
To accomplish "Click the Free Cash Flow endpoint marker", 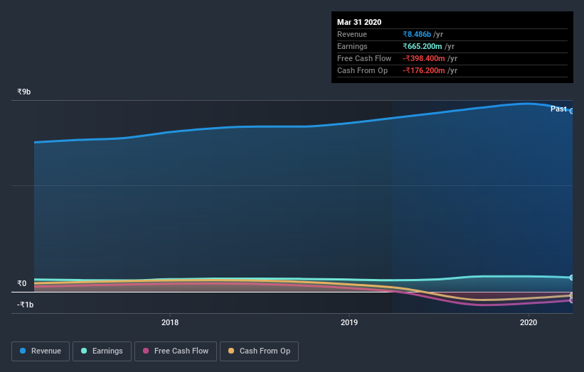I will click(572, 300).
